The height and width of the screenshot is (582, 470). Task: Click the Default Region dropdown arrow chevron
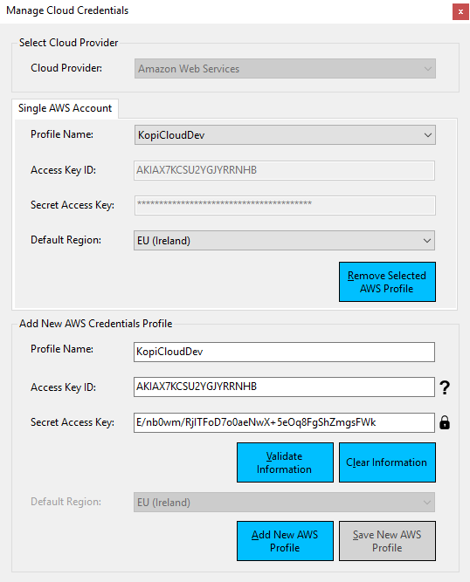coord(427,241)
